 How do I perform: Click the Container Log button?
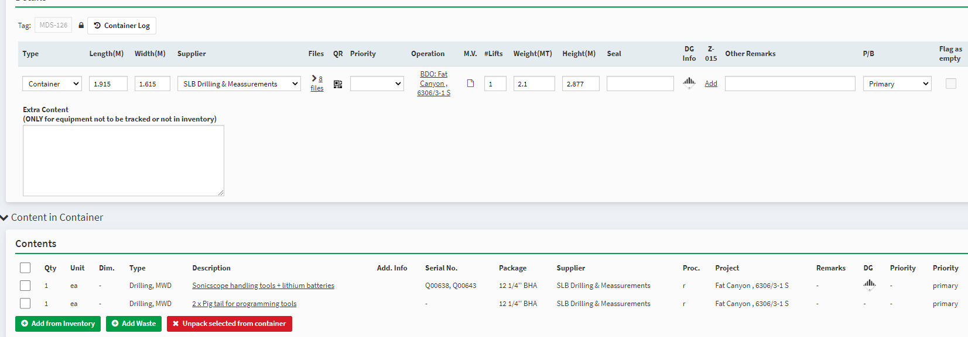click(x=122, y=26)
